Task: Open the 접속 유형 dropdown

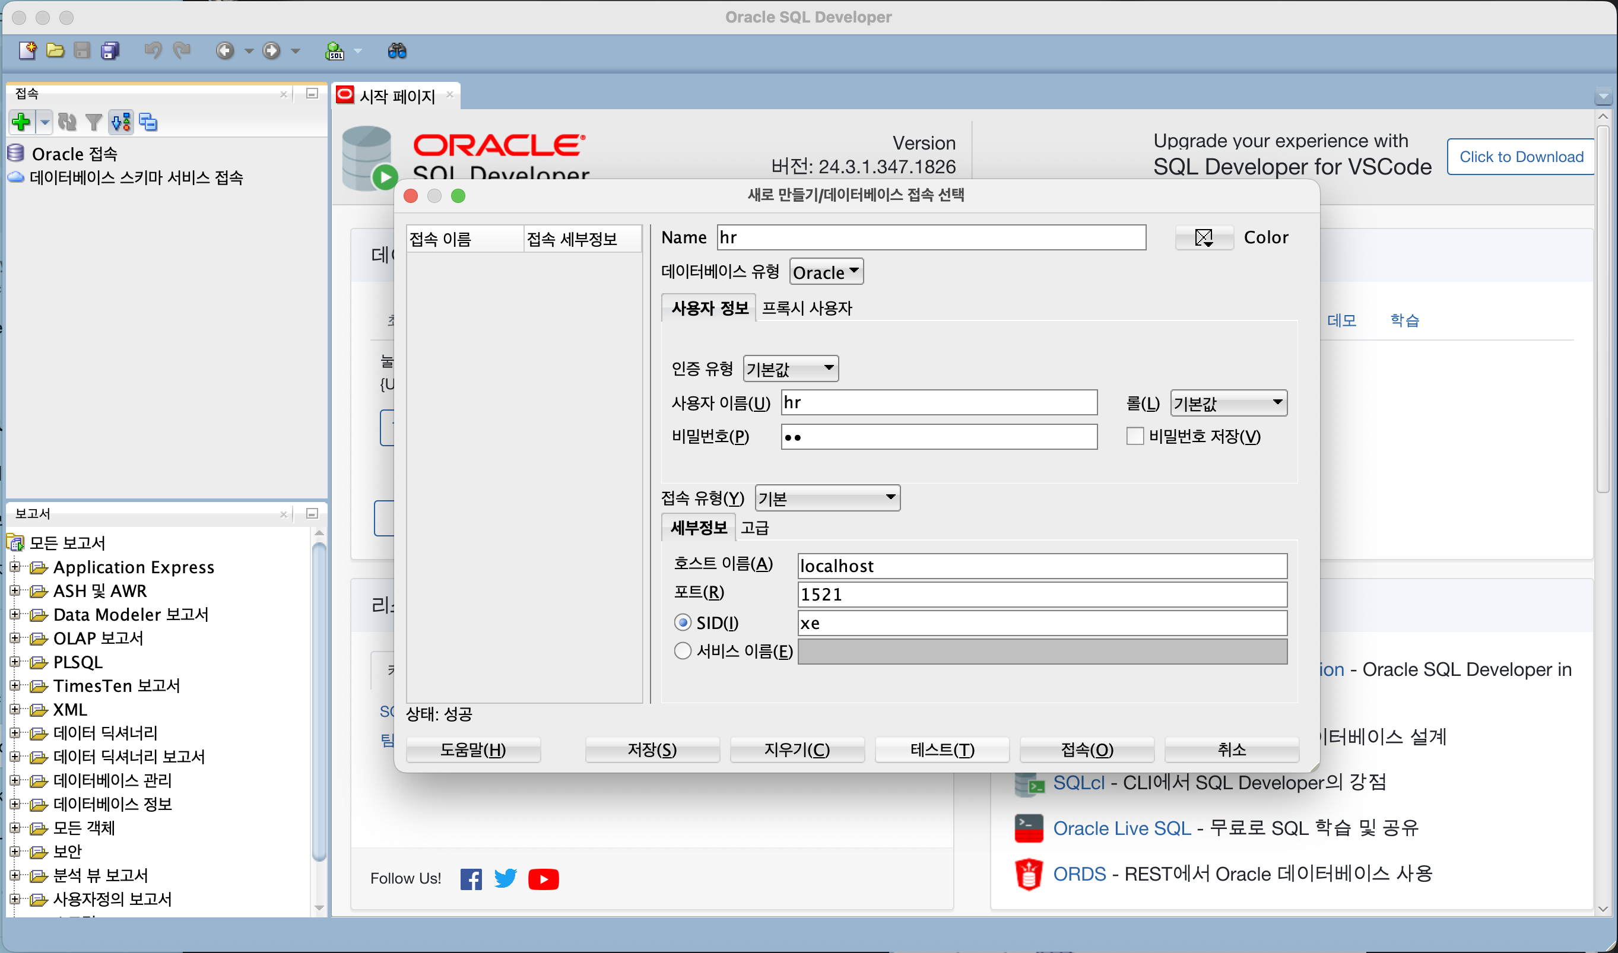Action: (x=827, y=498)
